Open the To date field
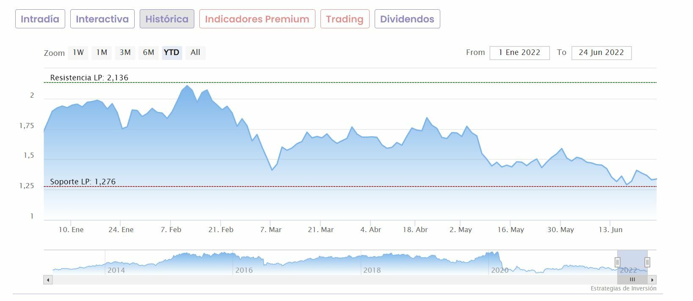 (x=601, y=53)
